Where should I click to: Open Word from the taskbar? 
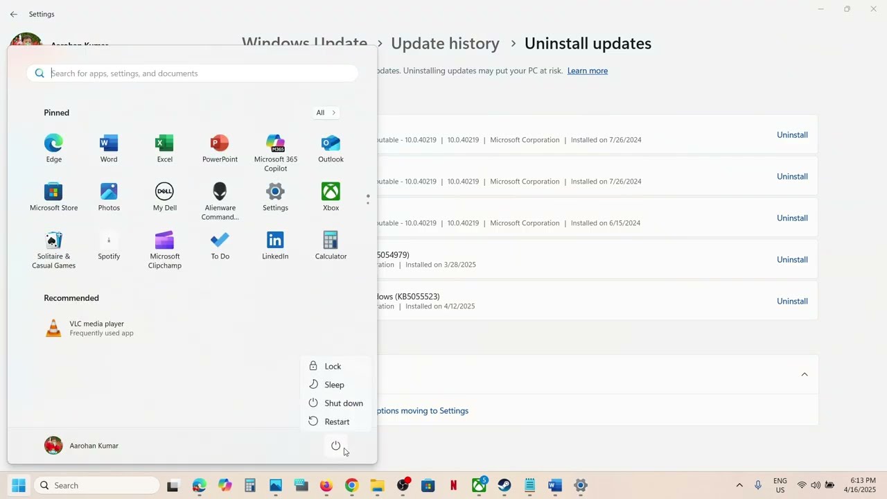pos(555,485)
